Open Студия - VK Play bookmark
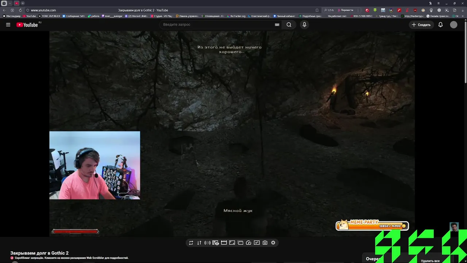 click(161, 16)
